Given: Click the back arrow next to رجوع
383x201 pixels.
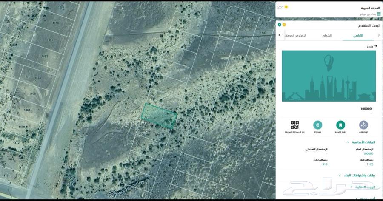Looking at the screenshot, I should 375,46.
